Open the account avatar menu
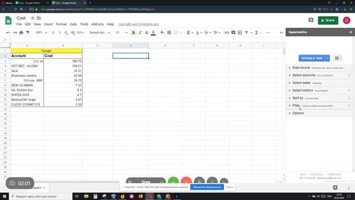 pyautogui.click(x=346, y=21)
